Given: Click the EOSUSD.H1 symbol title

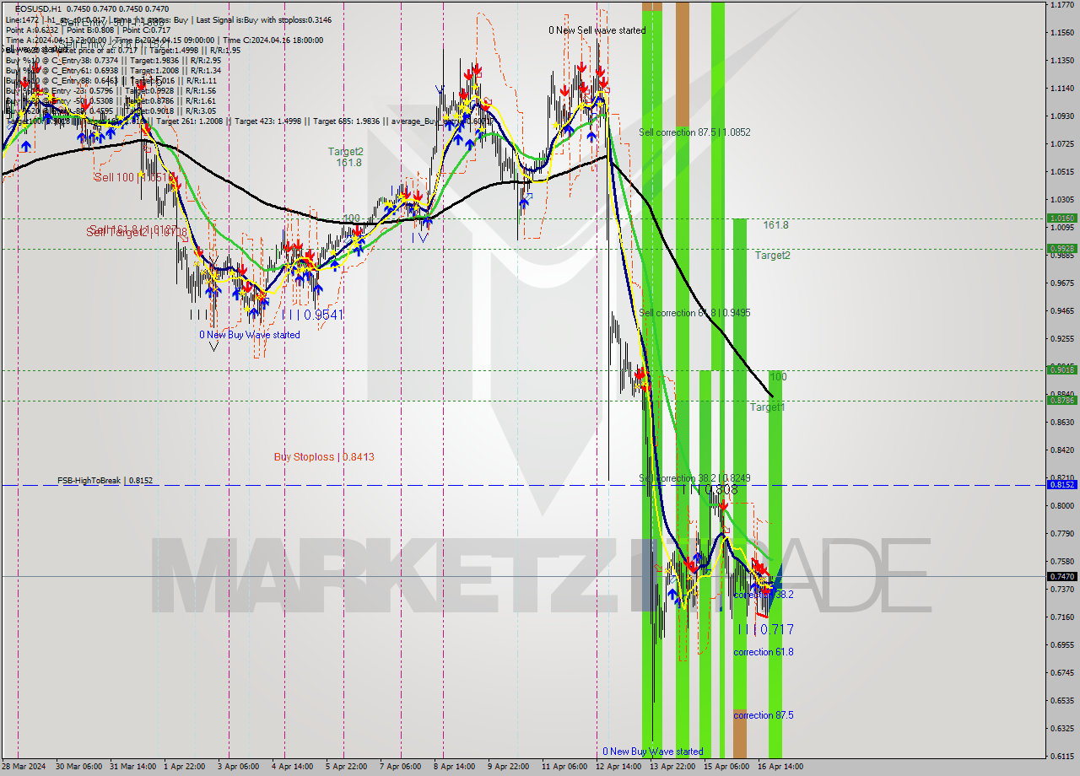Looking at the screenshot, I should click(x=39, y=8).
